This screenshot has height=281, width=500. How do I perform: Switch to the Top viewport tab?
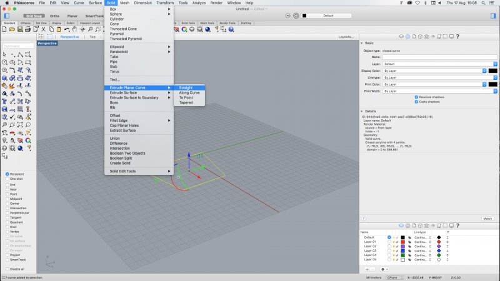pyautogui.click(x=92, y=37)
